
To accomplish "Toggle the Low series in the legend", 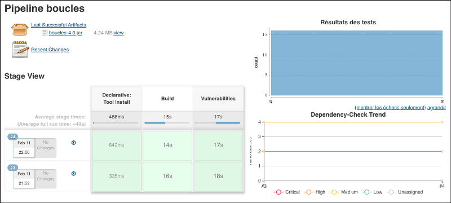I will [x=372, y=192].
